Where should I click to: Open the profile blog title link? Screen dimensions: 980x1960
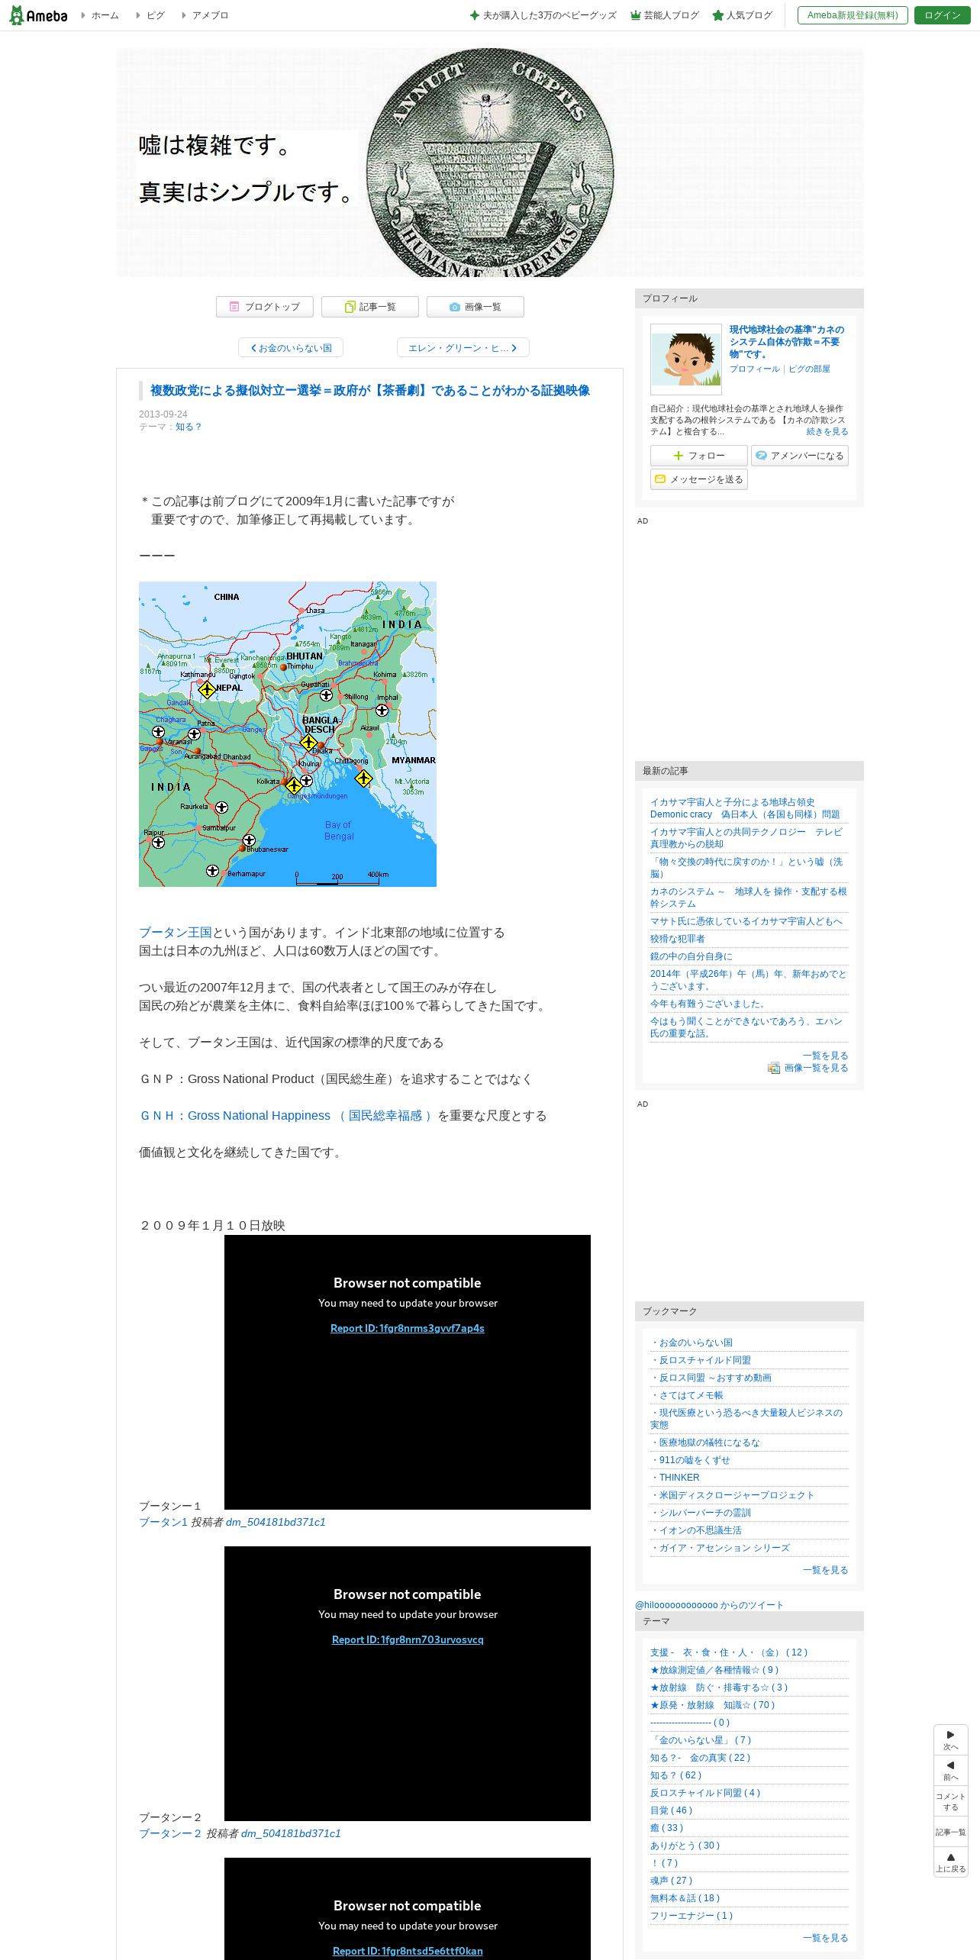(x=787, y=342)
